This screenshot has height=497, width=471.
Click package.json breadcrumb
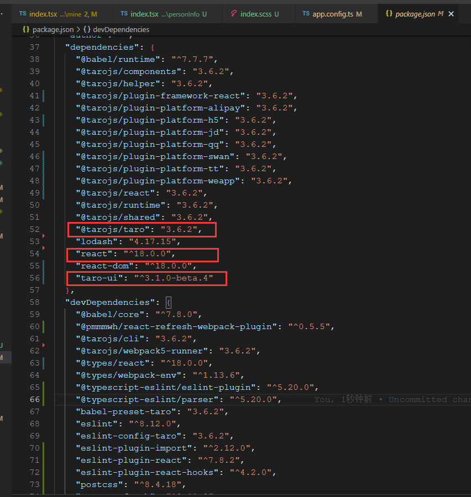(x=53, y=29)
